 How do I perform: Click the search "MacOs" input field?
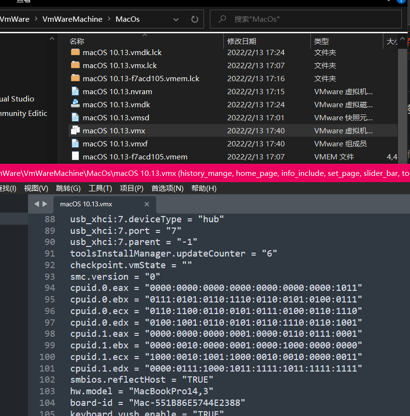306,19
